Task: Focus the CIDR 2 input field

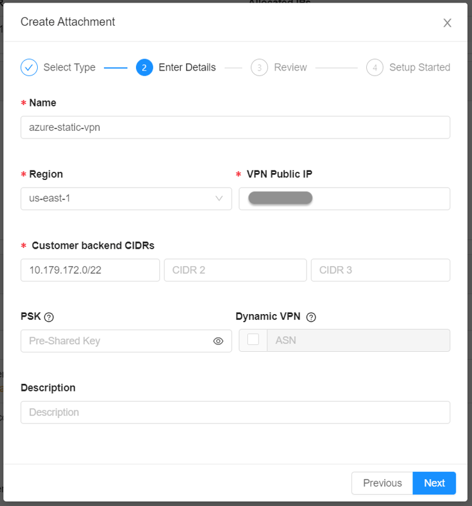Action: 235,269
